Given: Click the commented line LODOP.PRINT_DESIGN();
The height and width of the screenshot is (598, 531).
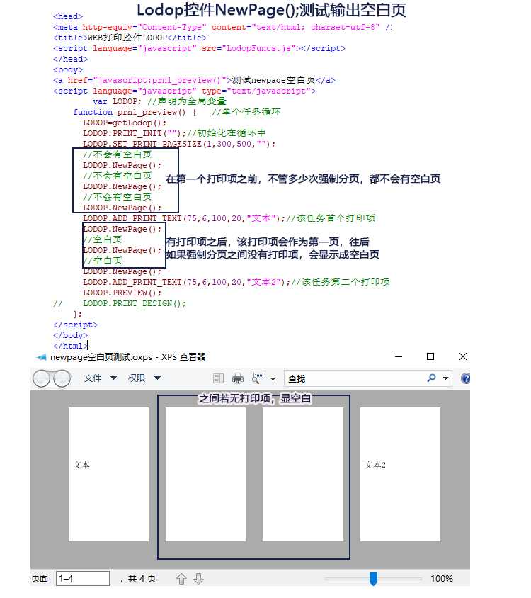Looking at the screenshot, I should pos(135,303).
